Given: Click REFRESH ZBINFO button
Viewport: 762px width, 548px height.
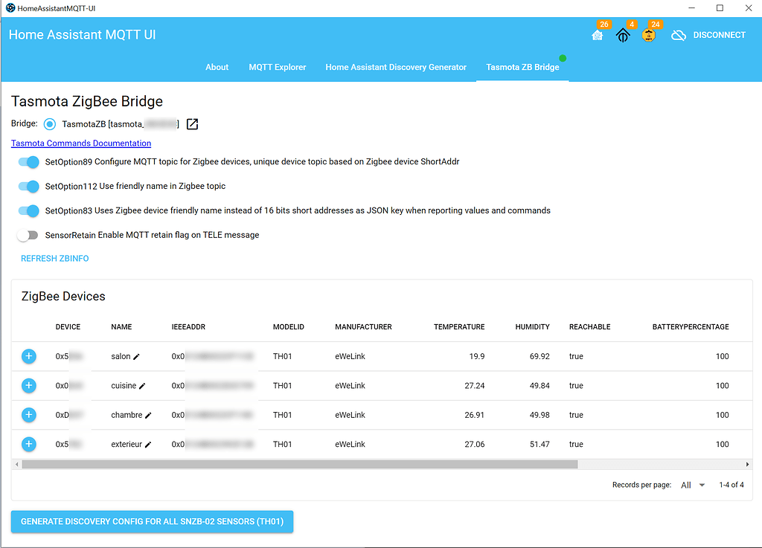Looking at the screenshot, I should pyautogui.click(x=55, y=259).
